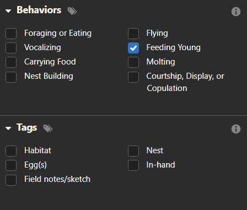
Task: Collapse the Tags section arrow
Action: (x=8, y=128)
